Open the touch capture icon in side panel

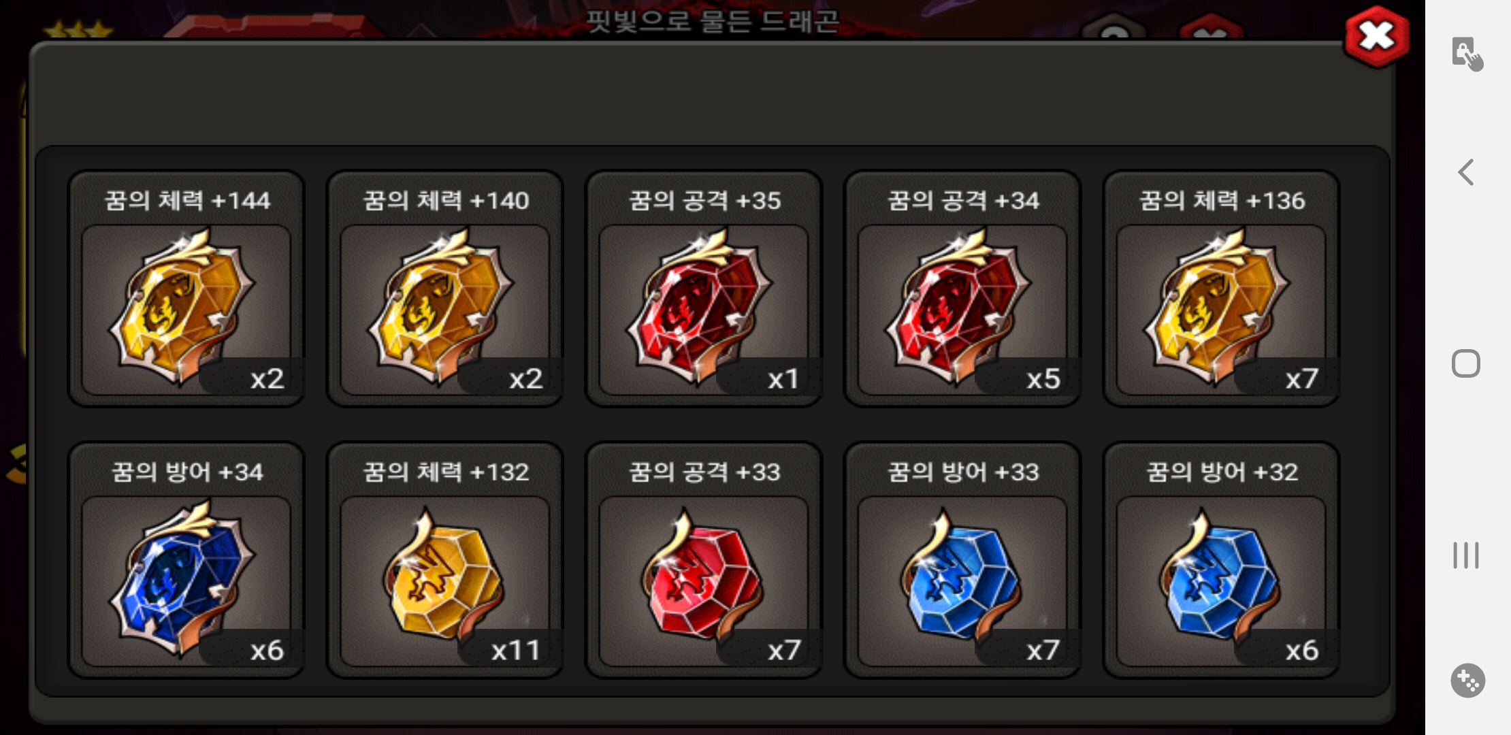[x=1467, y=54]
